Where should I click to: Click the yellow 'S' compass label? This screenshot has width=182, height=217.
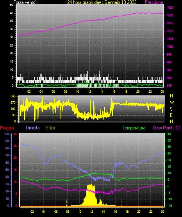pos(171,109)
